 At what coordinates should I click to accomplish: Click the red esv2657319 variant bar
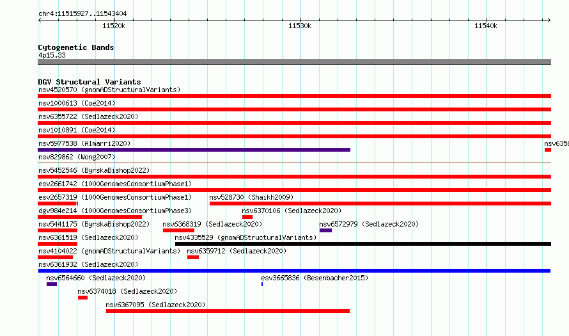[58, 204]
